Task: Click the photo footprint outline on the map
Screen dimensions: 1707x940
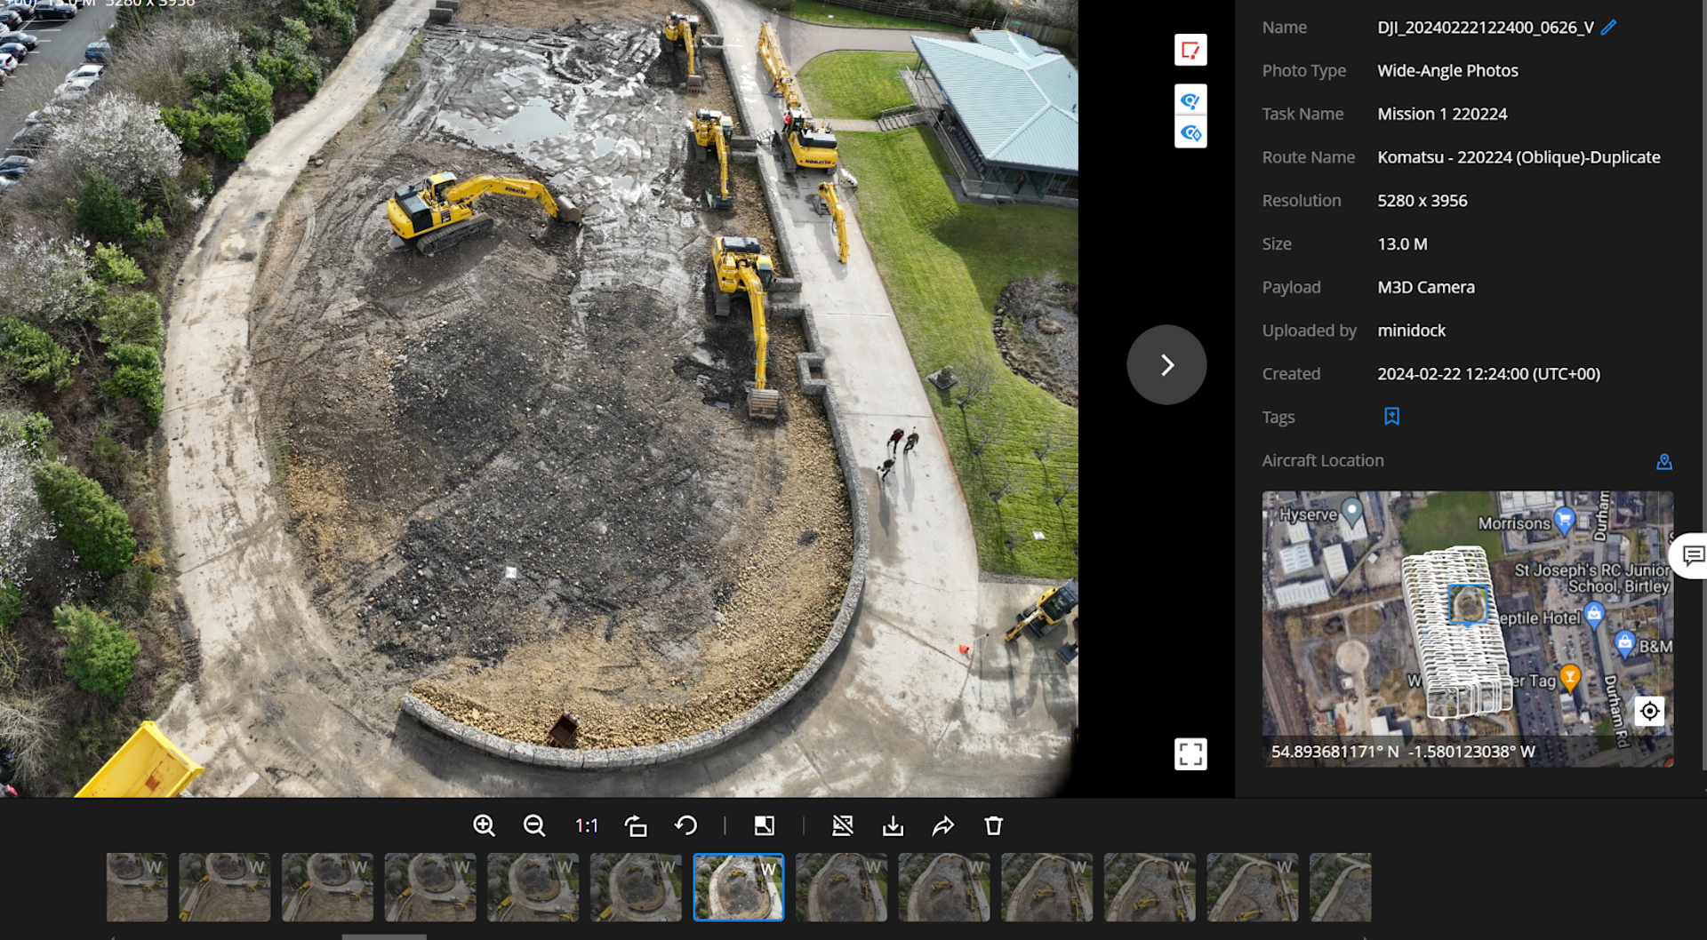Action: tap(1469, 604)
